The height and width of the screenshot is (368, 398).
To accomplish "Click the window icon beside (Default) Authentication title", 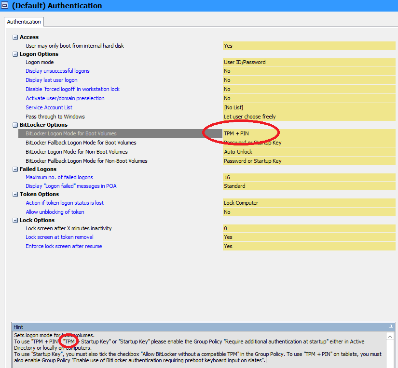I will point(4,5).
